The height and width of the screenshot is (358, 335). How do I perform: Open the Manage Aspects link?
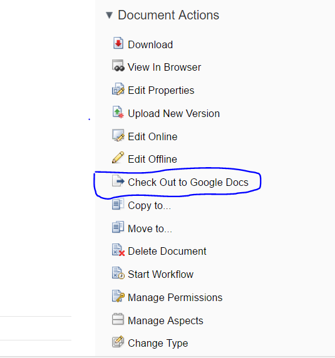(x=165, y=321)
